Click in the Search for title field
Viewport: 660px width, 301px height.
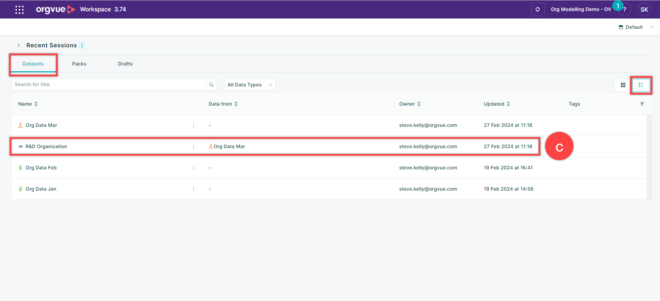click(x=109, y=85)
